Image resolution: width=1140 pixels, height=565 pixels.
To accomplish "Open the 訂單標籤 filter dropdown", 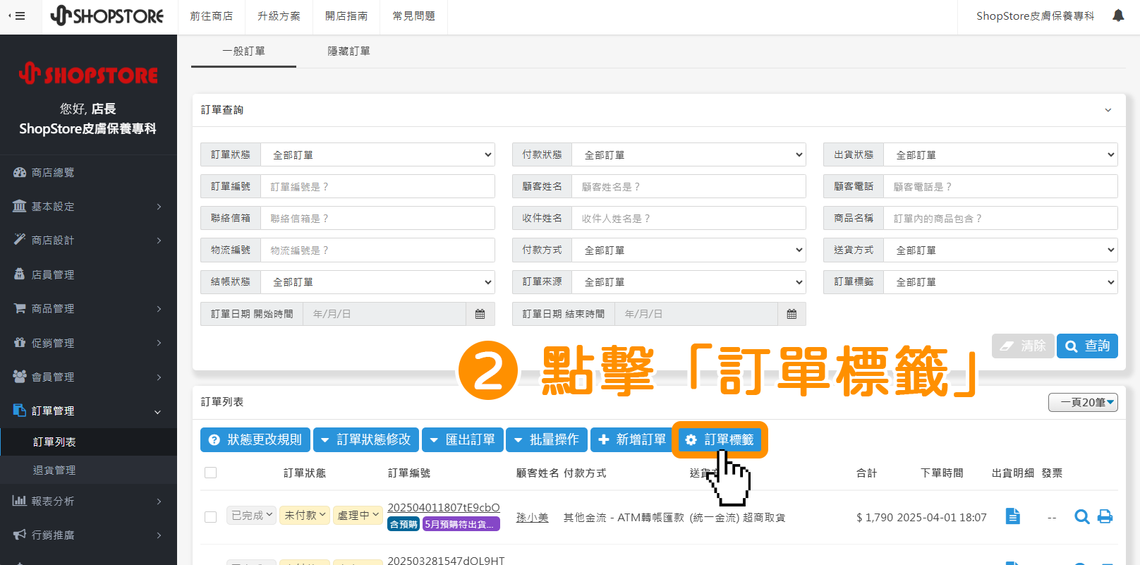I will point(1000,281).
